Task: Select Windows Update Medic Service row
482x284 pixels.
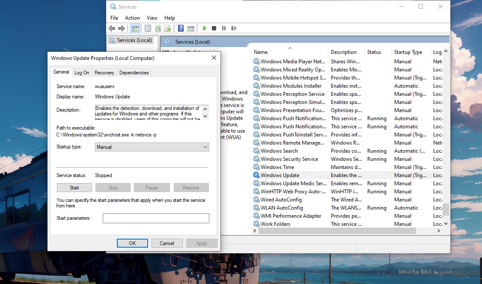Action: click(x=347, y=183)
